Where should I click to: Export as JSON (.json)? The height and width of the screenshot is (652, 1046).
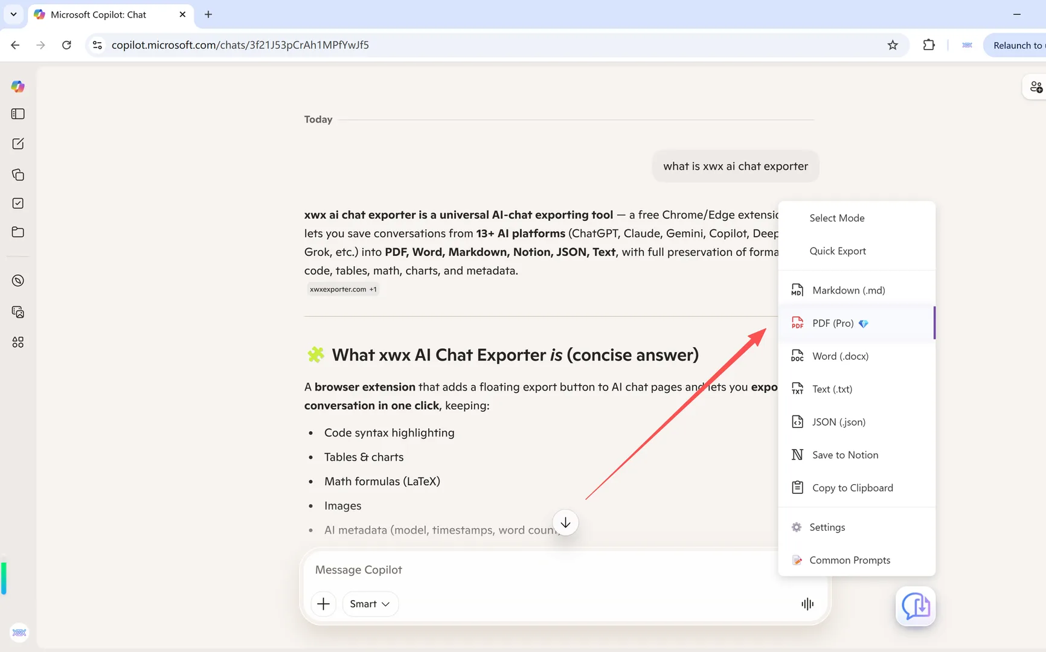857,422
